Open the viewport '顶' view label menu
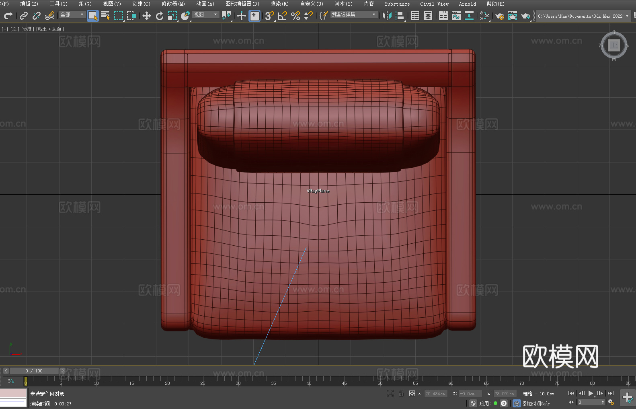This screenshot has width=636, height=409. [14, 29]
